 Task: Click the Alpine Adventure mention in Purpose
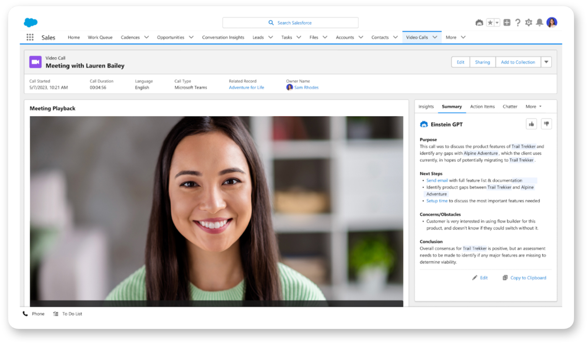pyautogui.click(x=481, y=153)
